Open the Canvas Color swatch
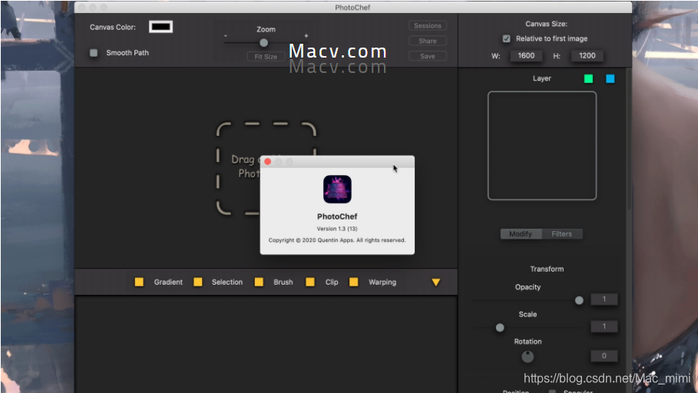 (160, 27)
